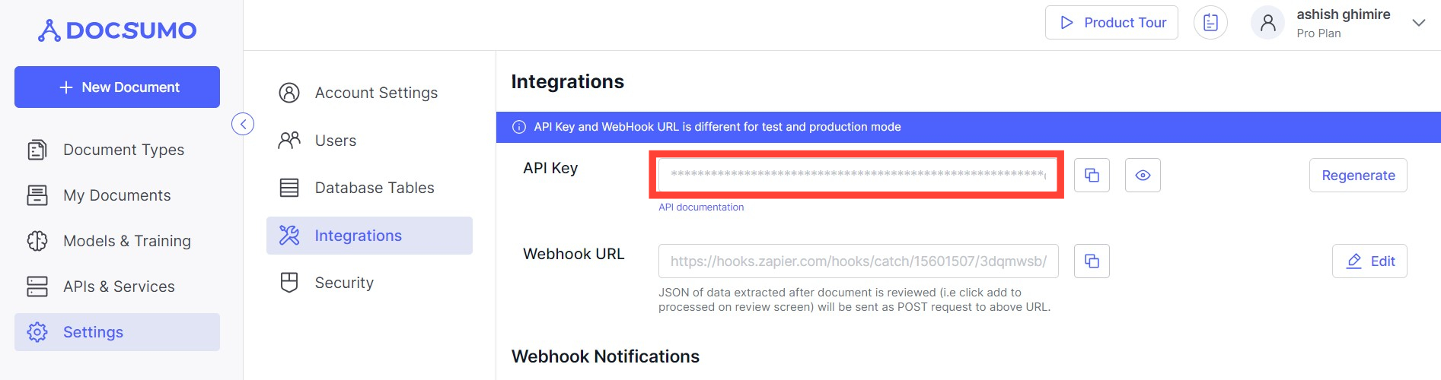
Task: Go to My Documents
Action: click(x=117, y=195)
